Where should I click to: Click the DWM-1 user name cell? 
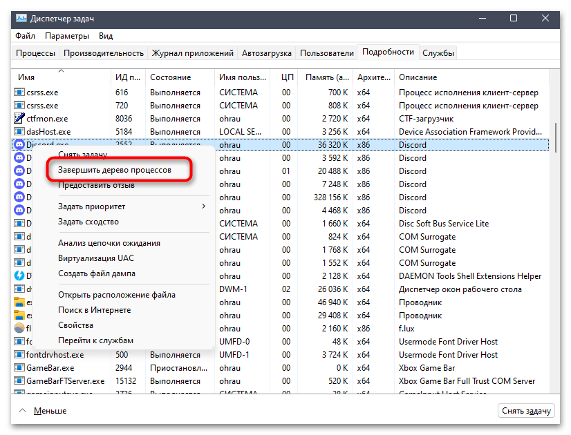[233, 289]
